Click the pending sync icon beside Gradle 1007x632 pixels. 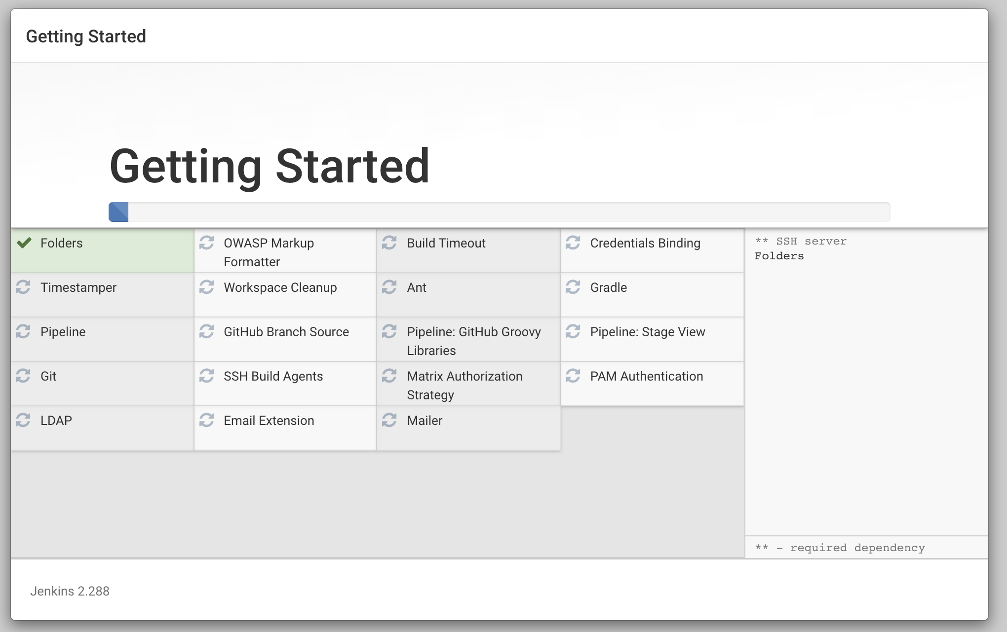pyautogui.click(x=573, y=287)
